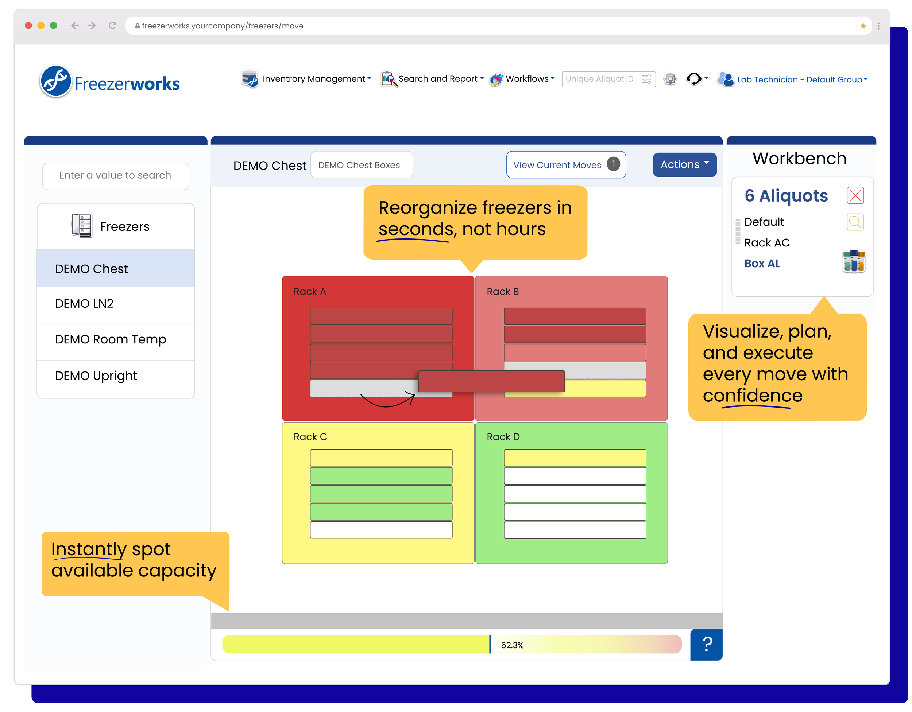This screenshot has height=712, width=912.
Task: Select the Rack A label
Action: [310, 292]
